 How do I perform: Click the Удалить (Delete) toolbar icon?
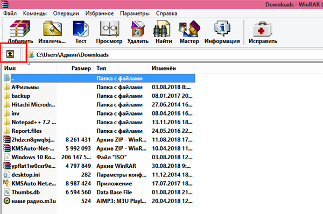click(138, 29)
